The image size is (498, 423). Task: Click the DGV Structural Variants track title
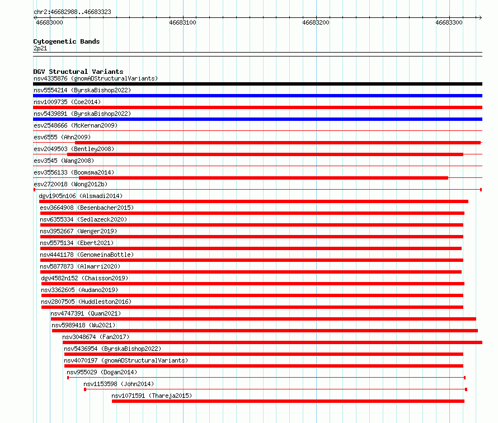tap(78, 72)
